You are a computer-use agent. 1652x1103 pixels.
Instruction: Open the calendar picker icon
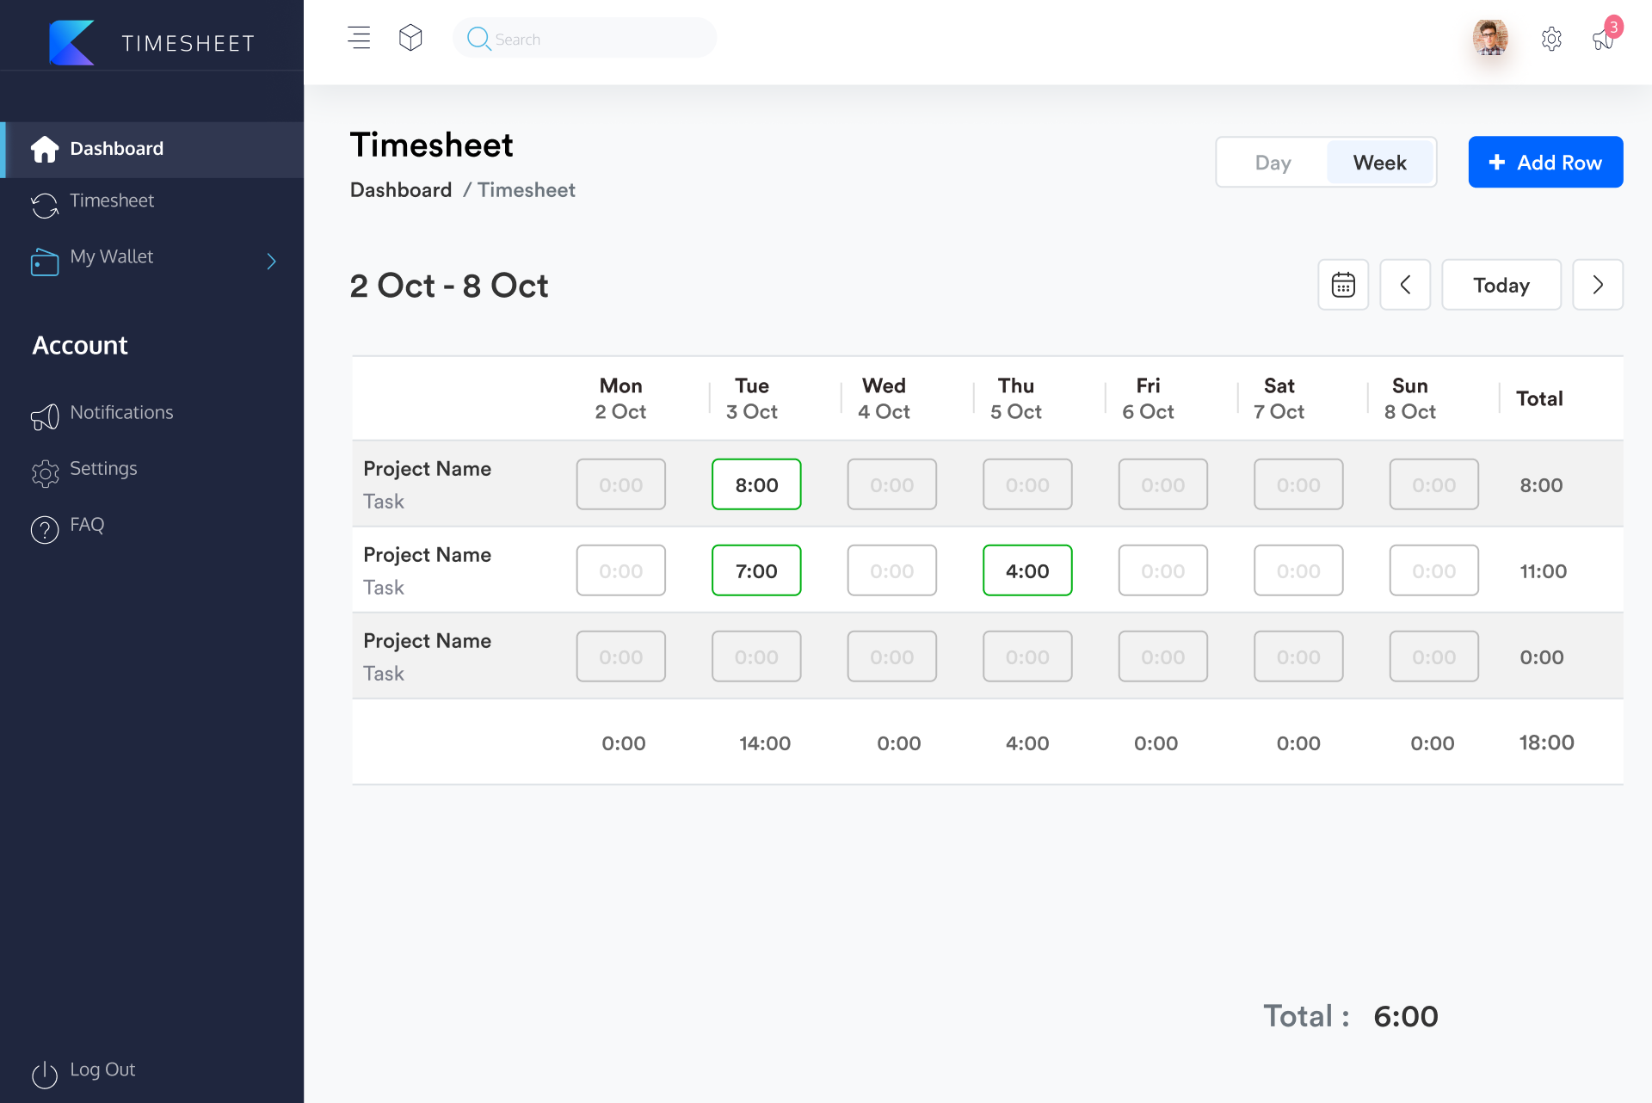(x=1342, y=285)
